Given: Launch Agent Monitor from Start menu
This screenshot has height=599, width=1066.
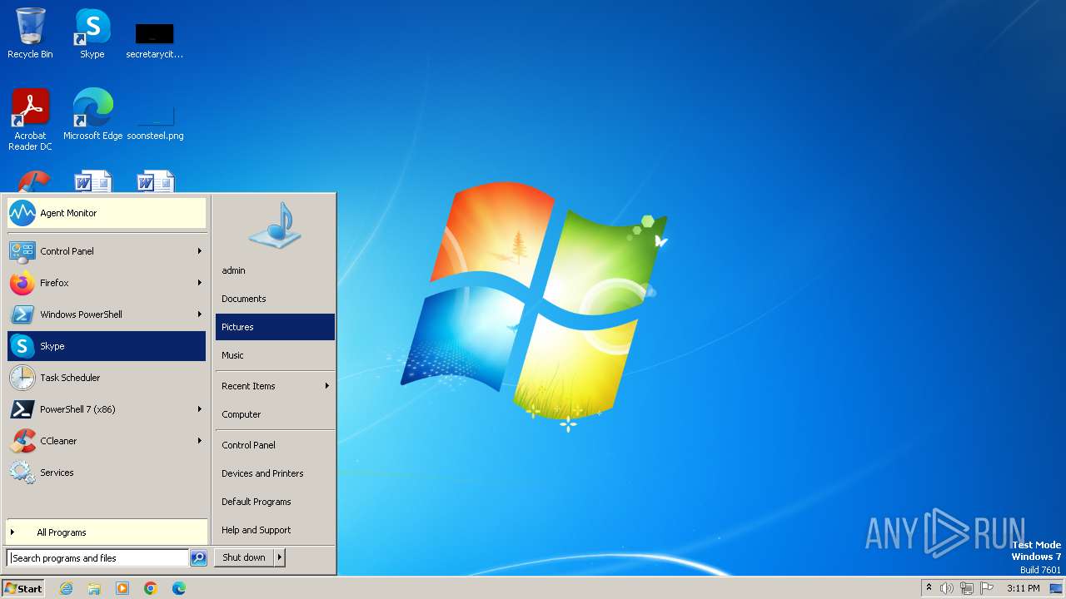Looking at the screenshot, I should click(107, 213).
